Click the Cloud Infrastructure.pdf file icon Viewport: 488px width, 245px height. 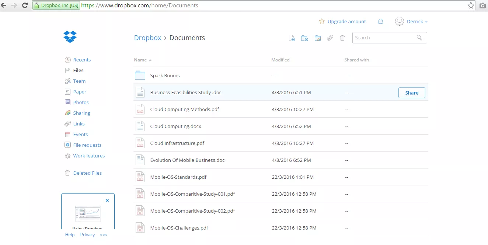(140, 143)
